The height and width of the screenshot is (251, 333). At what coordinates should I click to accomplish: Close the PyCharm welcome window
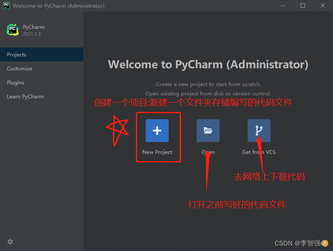[323, 6]
